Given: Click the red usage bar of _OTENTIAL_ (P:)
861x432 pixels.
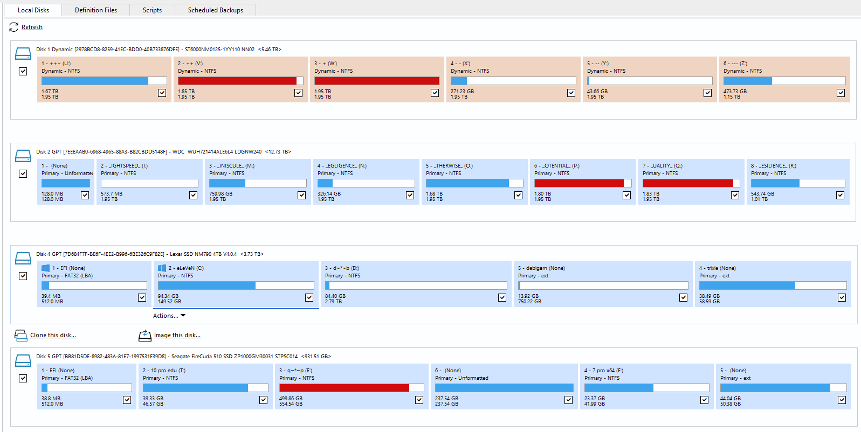Looking at the screenshot, I should tap(583, 183).
